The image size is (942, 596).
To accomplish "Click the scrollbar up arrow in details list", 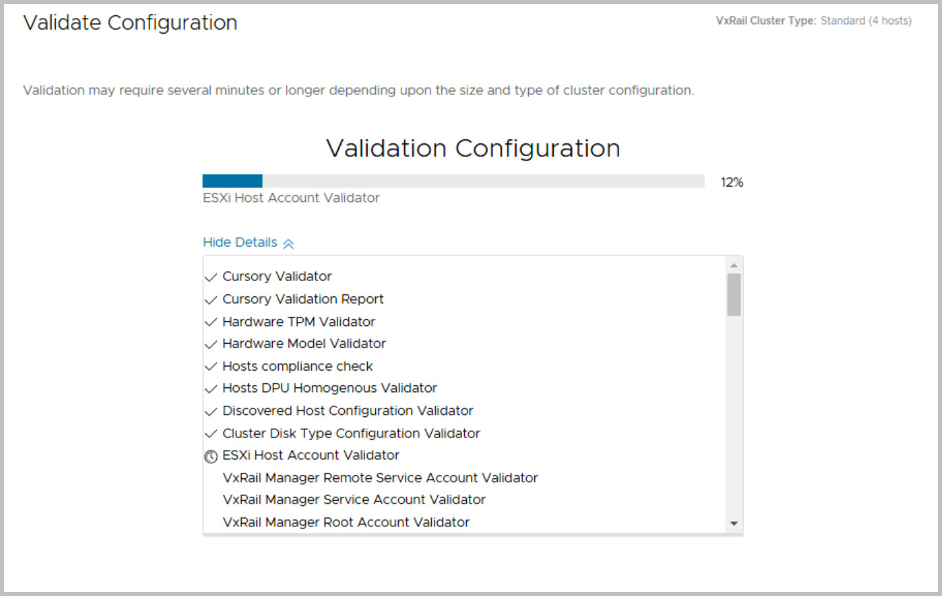I will [733, 265].
